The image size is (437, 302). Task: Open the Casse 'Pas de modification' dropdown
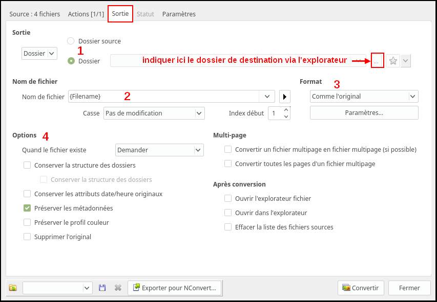tap(154, 113)
